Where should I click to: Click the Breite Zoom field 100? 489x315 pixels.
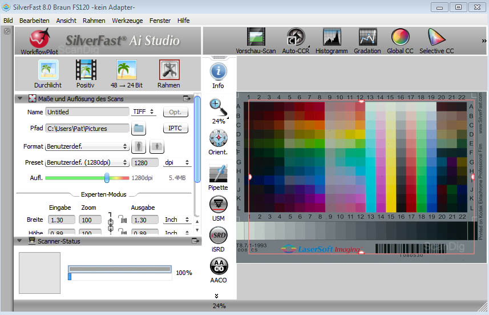pyautogui.click(x=90, y=220)
